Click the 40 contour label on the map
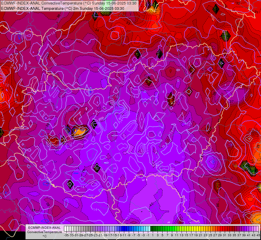The height and width of the screenshot is (240, 261). (151, 204)
